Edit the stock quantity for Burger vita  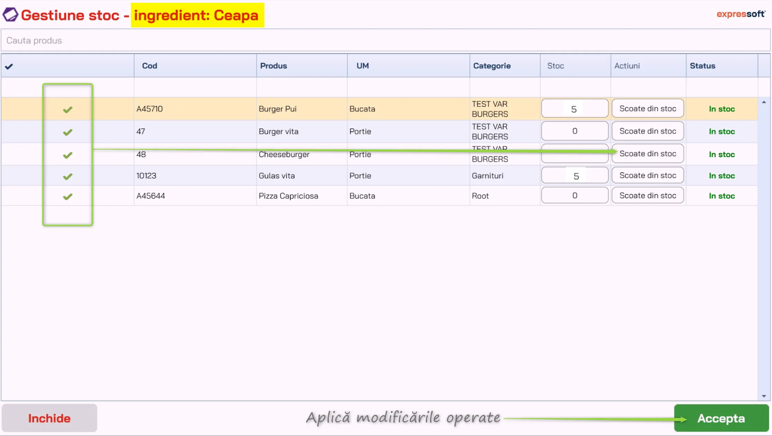pyautogui.click(x=575, y=131)
